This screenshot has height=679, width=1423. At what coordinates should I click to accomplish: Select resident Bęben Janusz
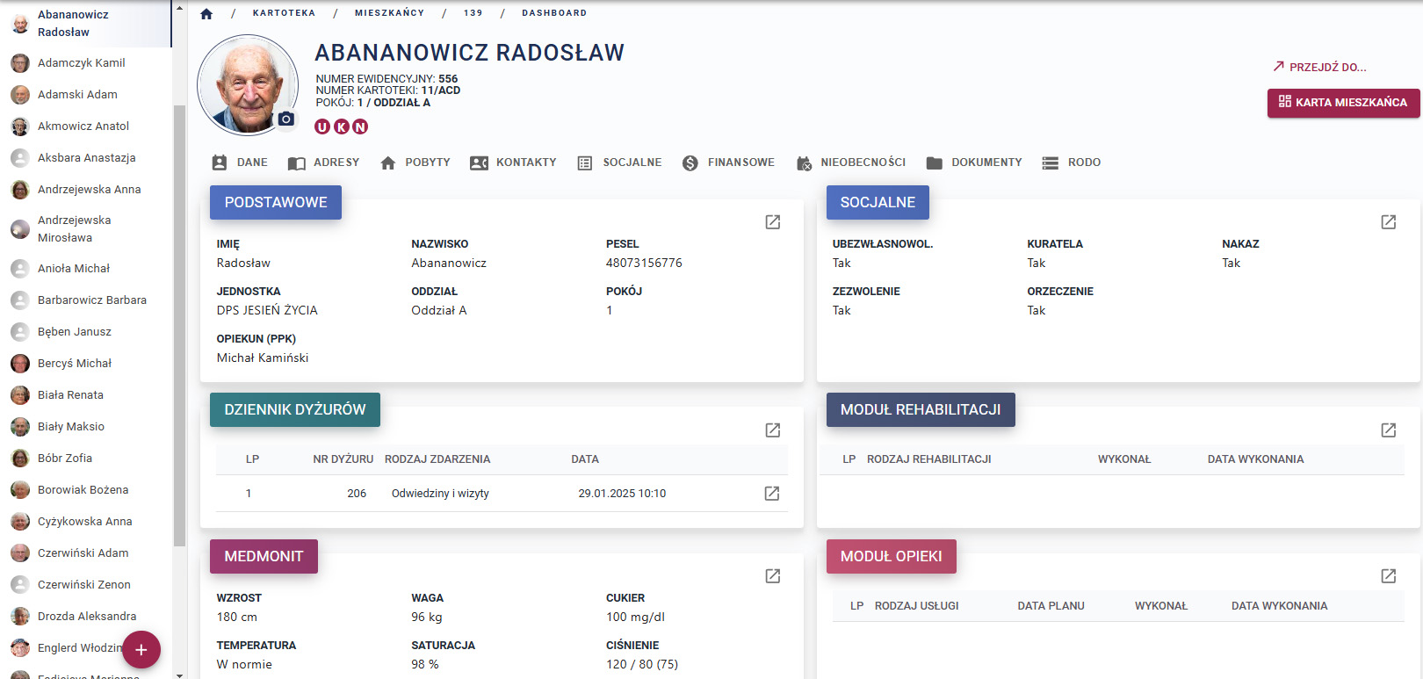[86, 332]
